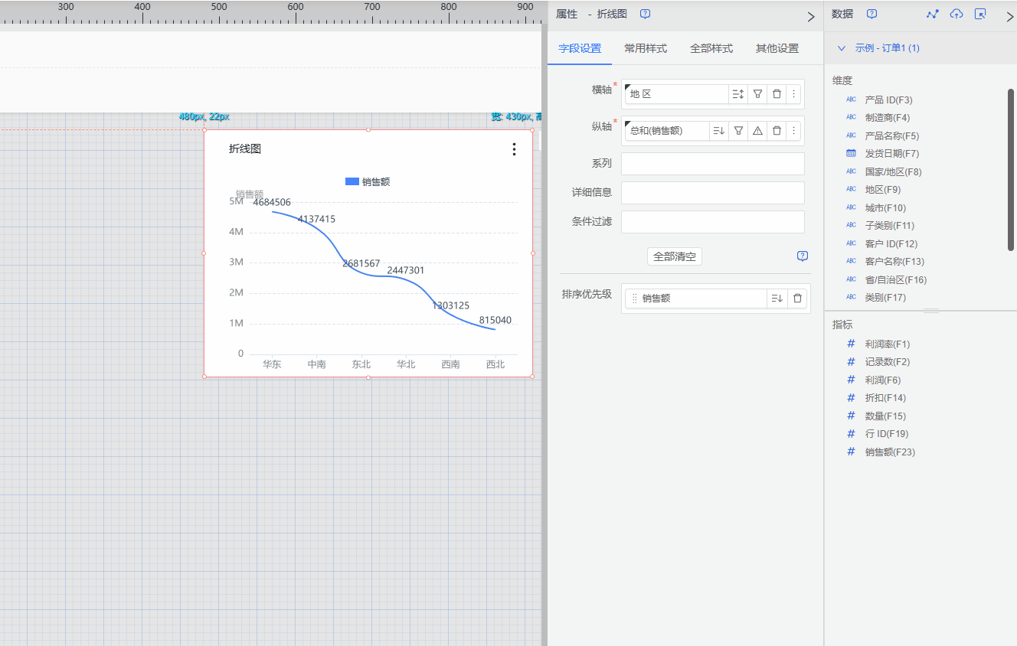Viewport: 1017px width, 646px height.
Task: Click the cloud upload icon in the 数据 panel
Action: pyautogui.click(x=956, y=14)
